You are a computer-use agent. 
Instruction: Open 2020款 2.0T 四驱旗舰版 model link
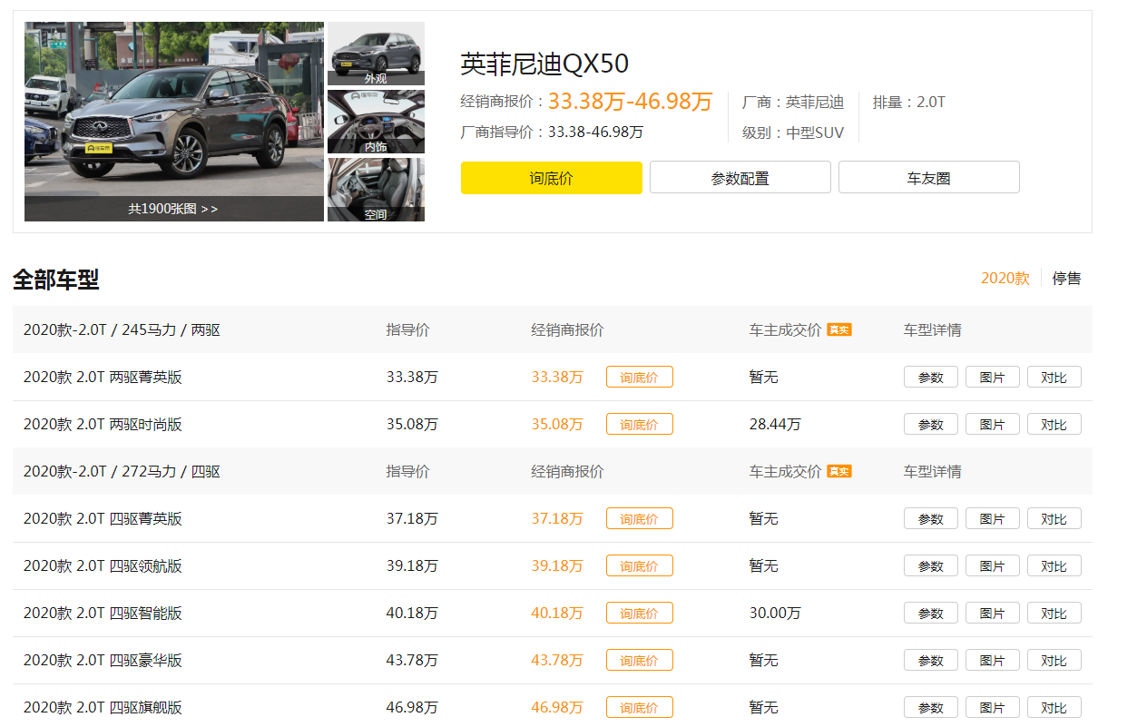coord(103,708)
